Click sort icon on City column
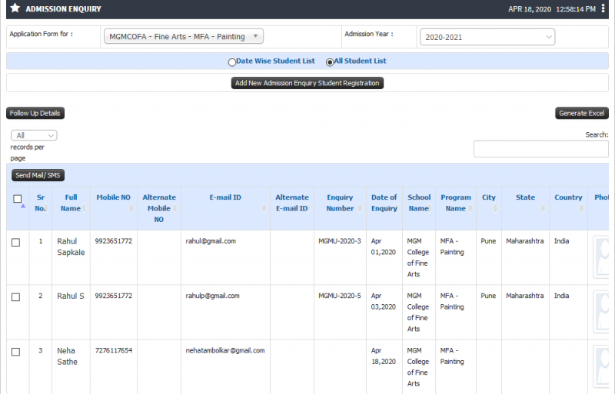The width and height of the screenshot is (615, 394). 495,208
